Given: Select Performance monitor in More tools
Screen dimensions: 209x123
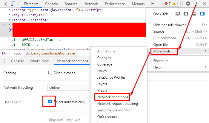Looking at the screenshot, I should point(119,110).
